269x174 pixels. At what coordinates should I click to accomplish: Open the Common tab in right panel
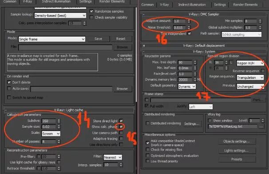147,5
